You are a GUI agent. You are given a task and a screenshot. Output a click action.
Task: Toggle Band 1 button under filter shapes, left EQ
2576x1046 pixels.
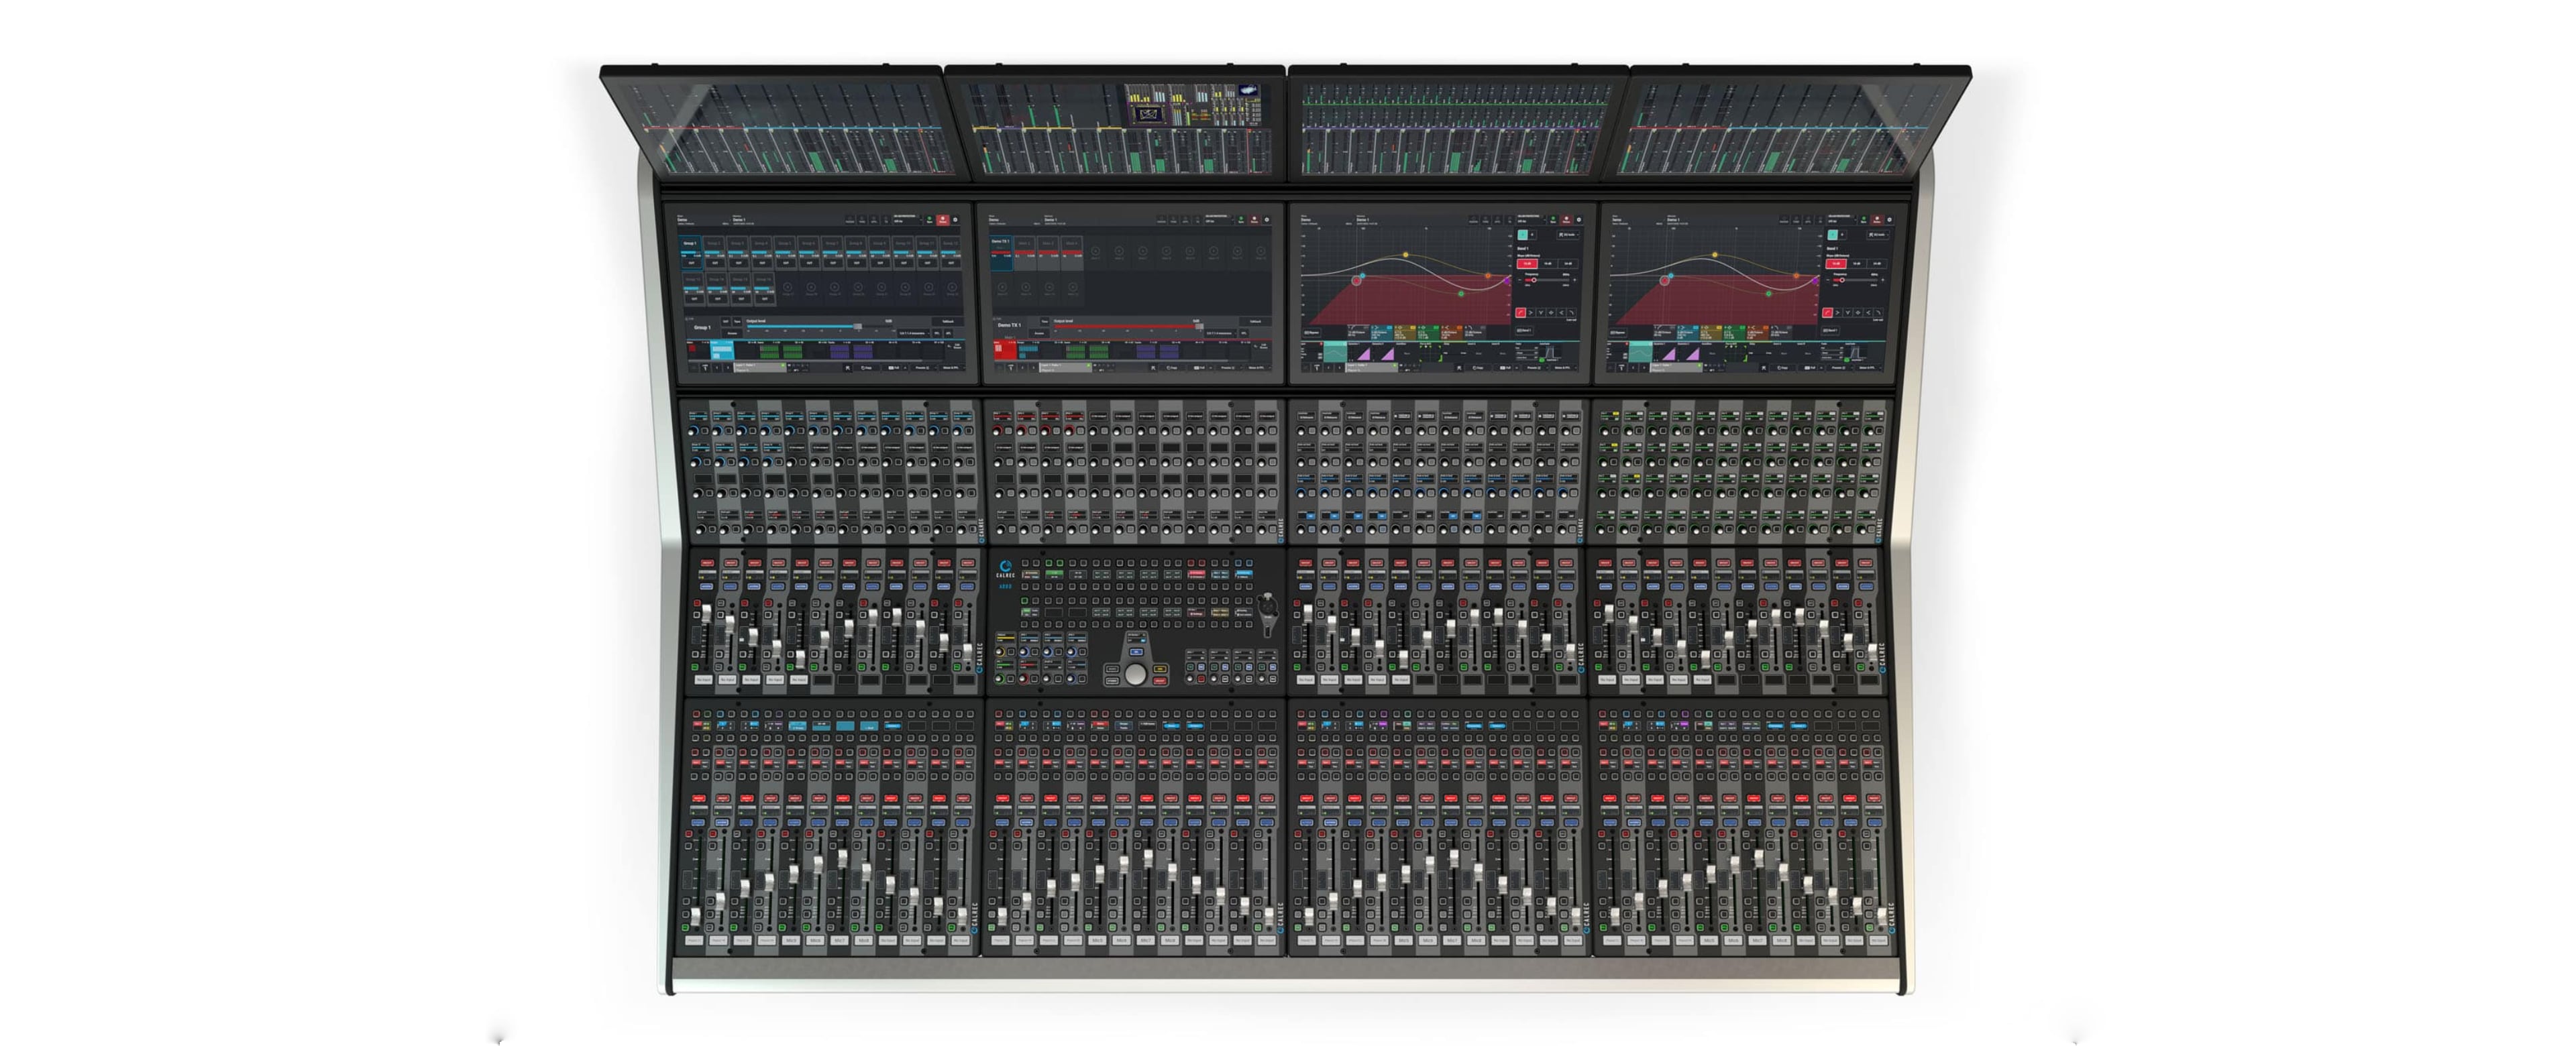(x=1524, y=331)
